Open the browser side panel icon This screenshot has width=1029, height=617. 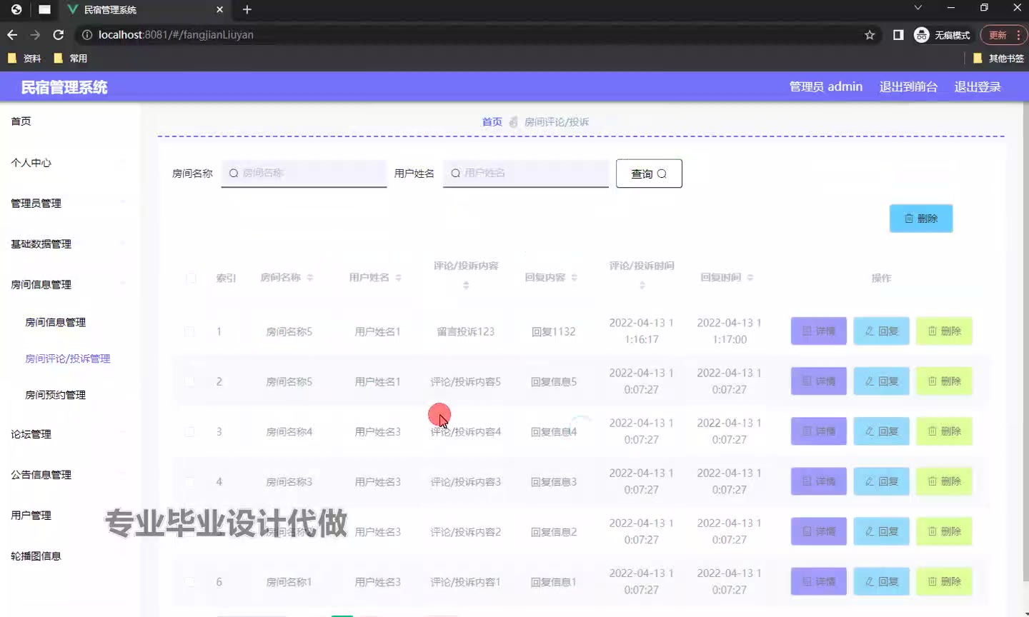(x=898, y=35)
